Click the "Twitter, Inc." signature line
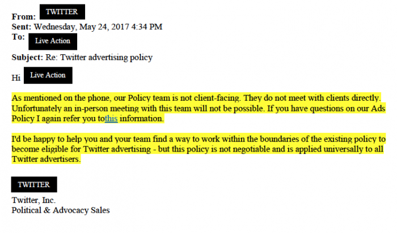 tap(33, 200)
